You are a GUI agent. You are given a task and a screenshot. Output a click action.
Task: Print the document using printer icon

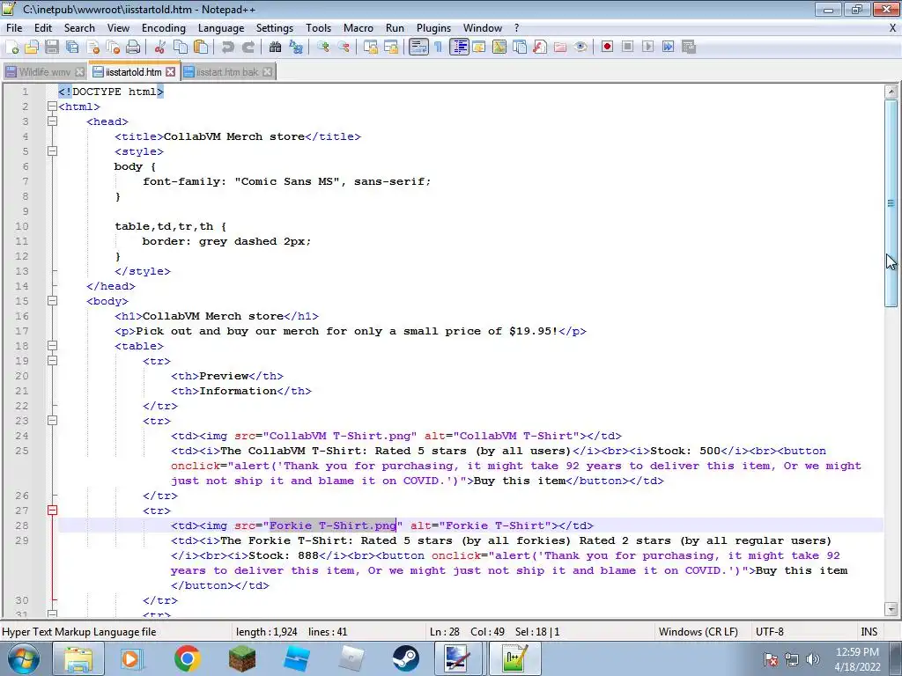point(133,48)
